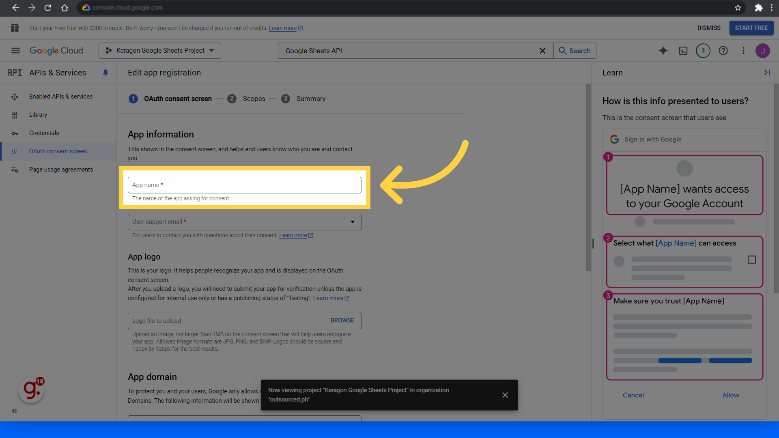Click 'Sign in with Google' preview header
This screenshot has width=779, height=438.
click(x=653, y=140)
